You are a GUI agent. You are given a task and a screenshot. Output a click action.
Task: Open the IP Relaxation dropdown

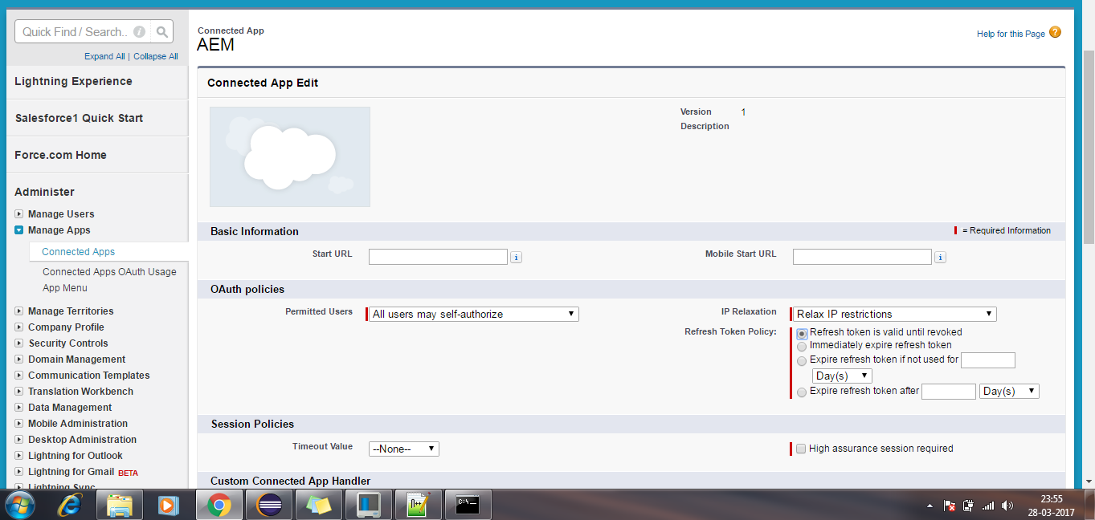pos(893,314)
